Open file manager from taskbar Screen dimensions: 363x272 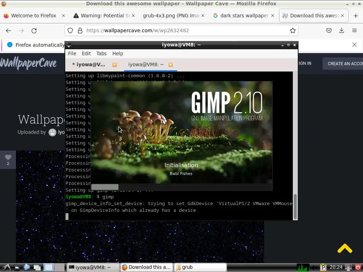click(17, 267)
